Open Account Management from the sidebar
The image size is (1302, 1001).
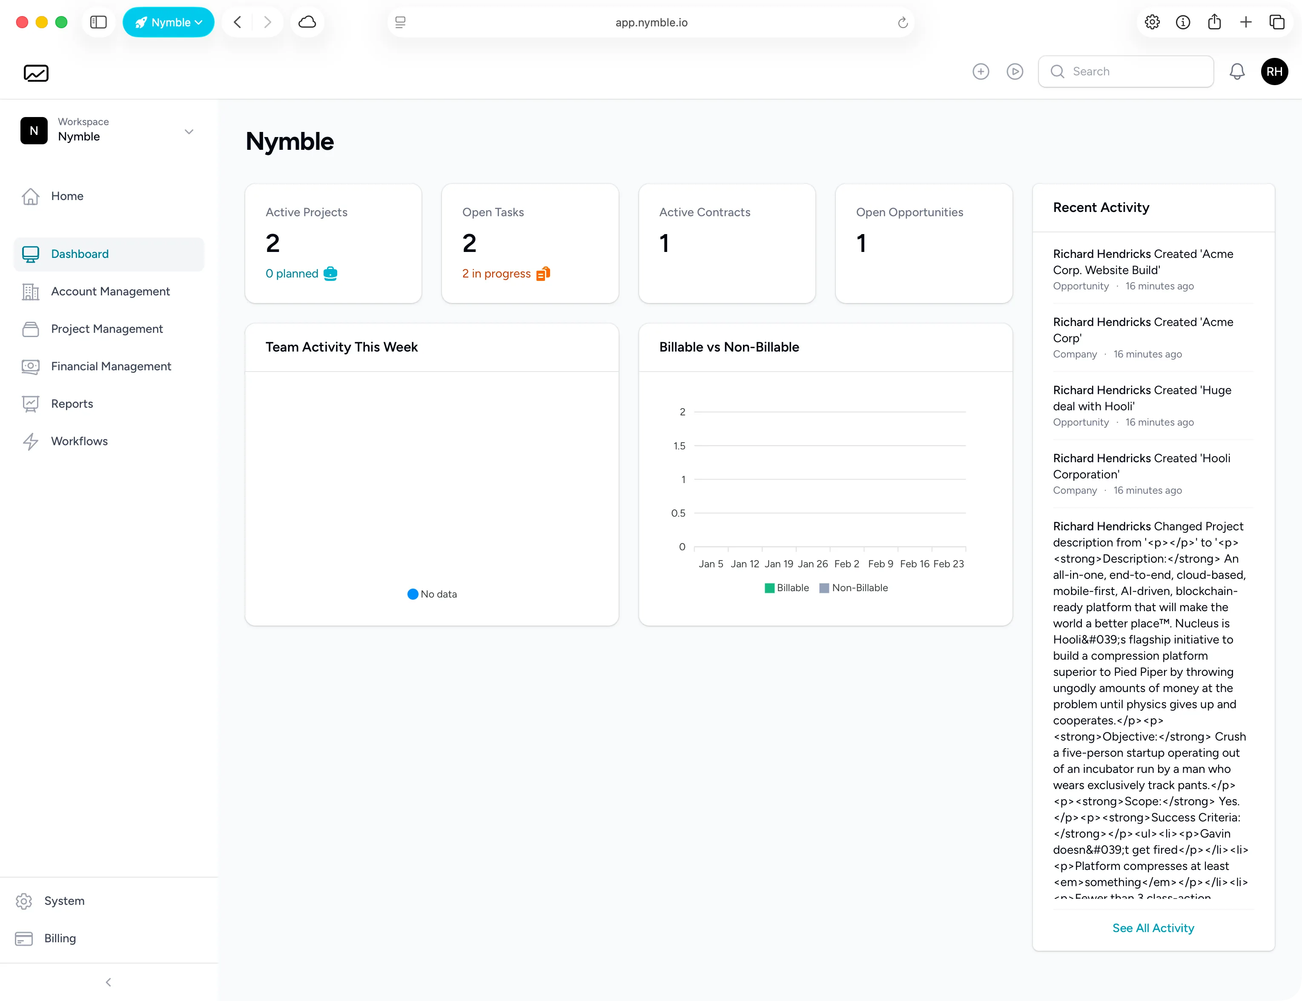coord(110,292)
